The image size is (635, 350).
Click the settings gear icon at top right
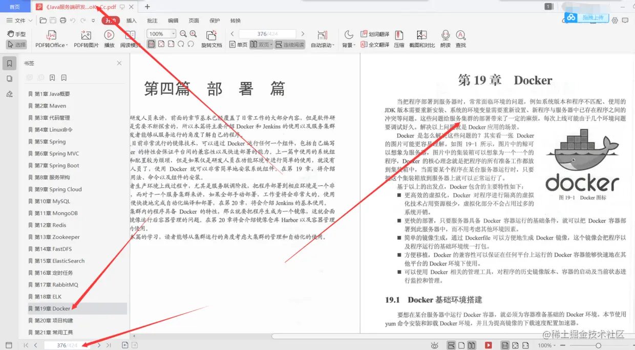coord(615,20)
